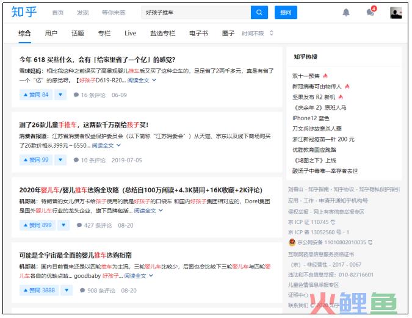Open hot search 酸汤子中毒唯一幸存者去世
Screen dimensions: 412x318
coord(325,170)
